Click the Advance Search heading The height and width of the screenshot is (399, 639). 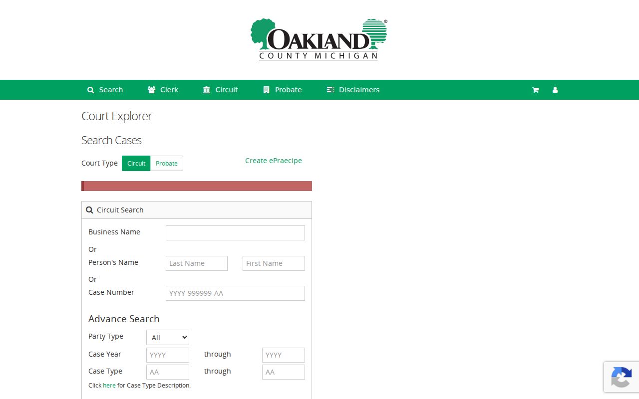point(124,319)
